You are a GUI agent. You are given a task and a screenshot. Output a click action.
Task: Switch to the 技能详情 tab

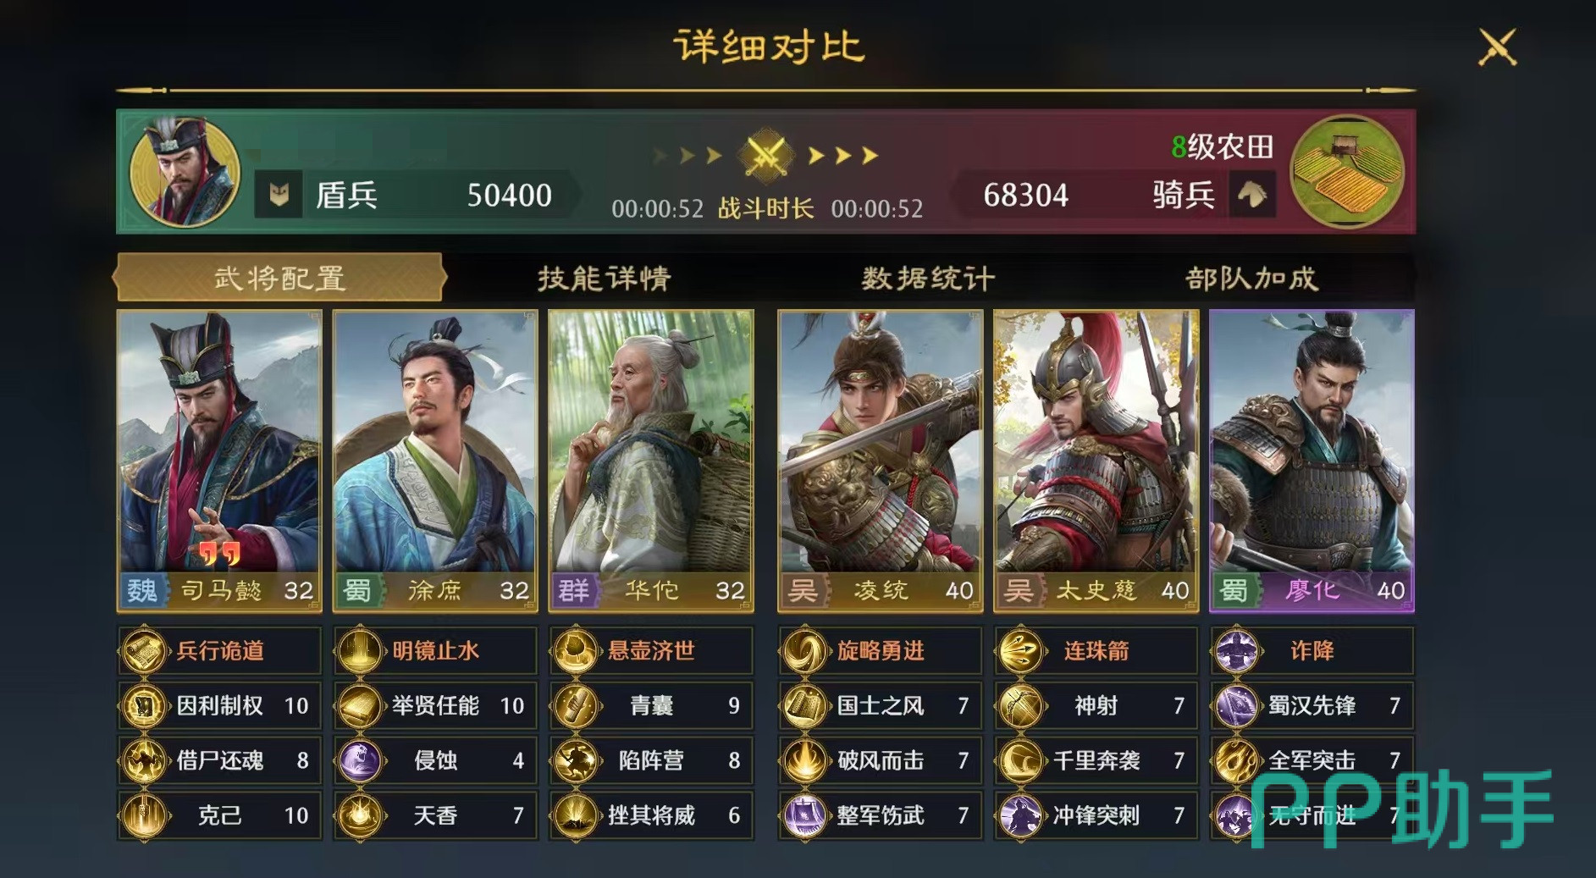tap(605, 278)
